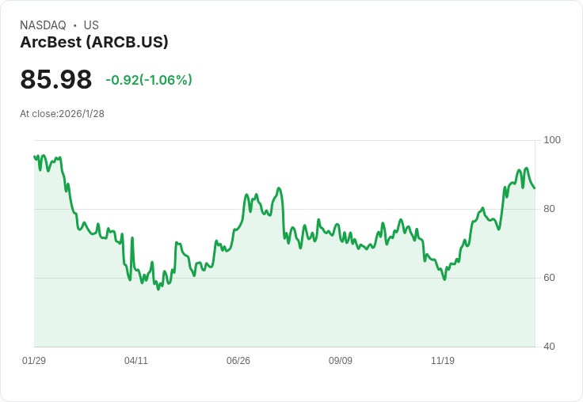The width and height of the screenshot is (583, 402).
Task: Click the 09/09 date axis label
Action: coord(340,360)
